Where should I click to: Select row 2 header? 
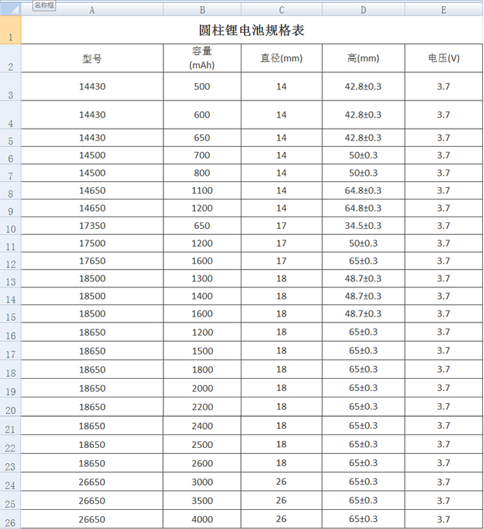tap(10, 58)
